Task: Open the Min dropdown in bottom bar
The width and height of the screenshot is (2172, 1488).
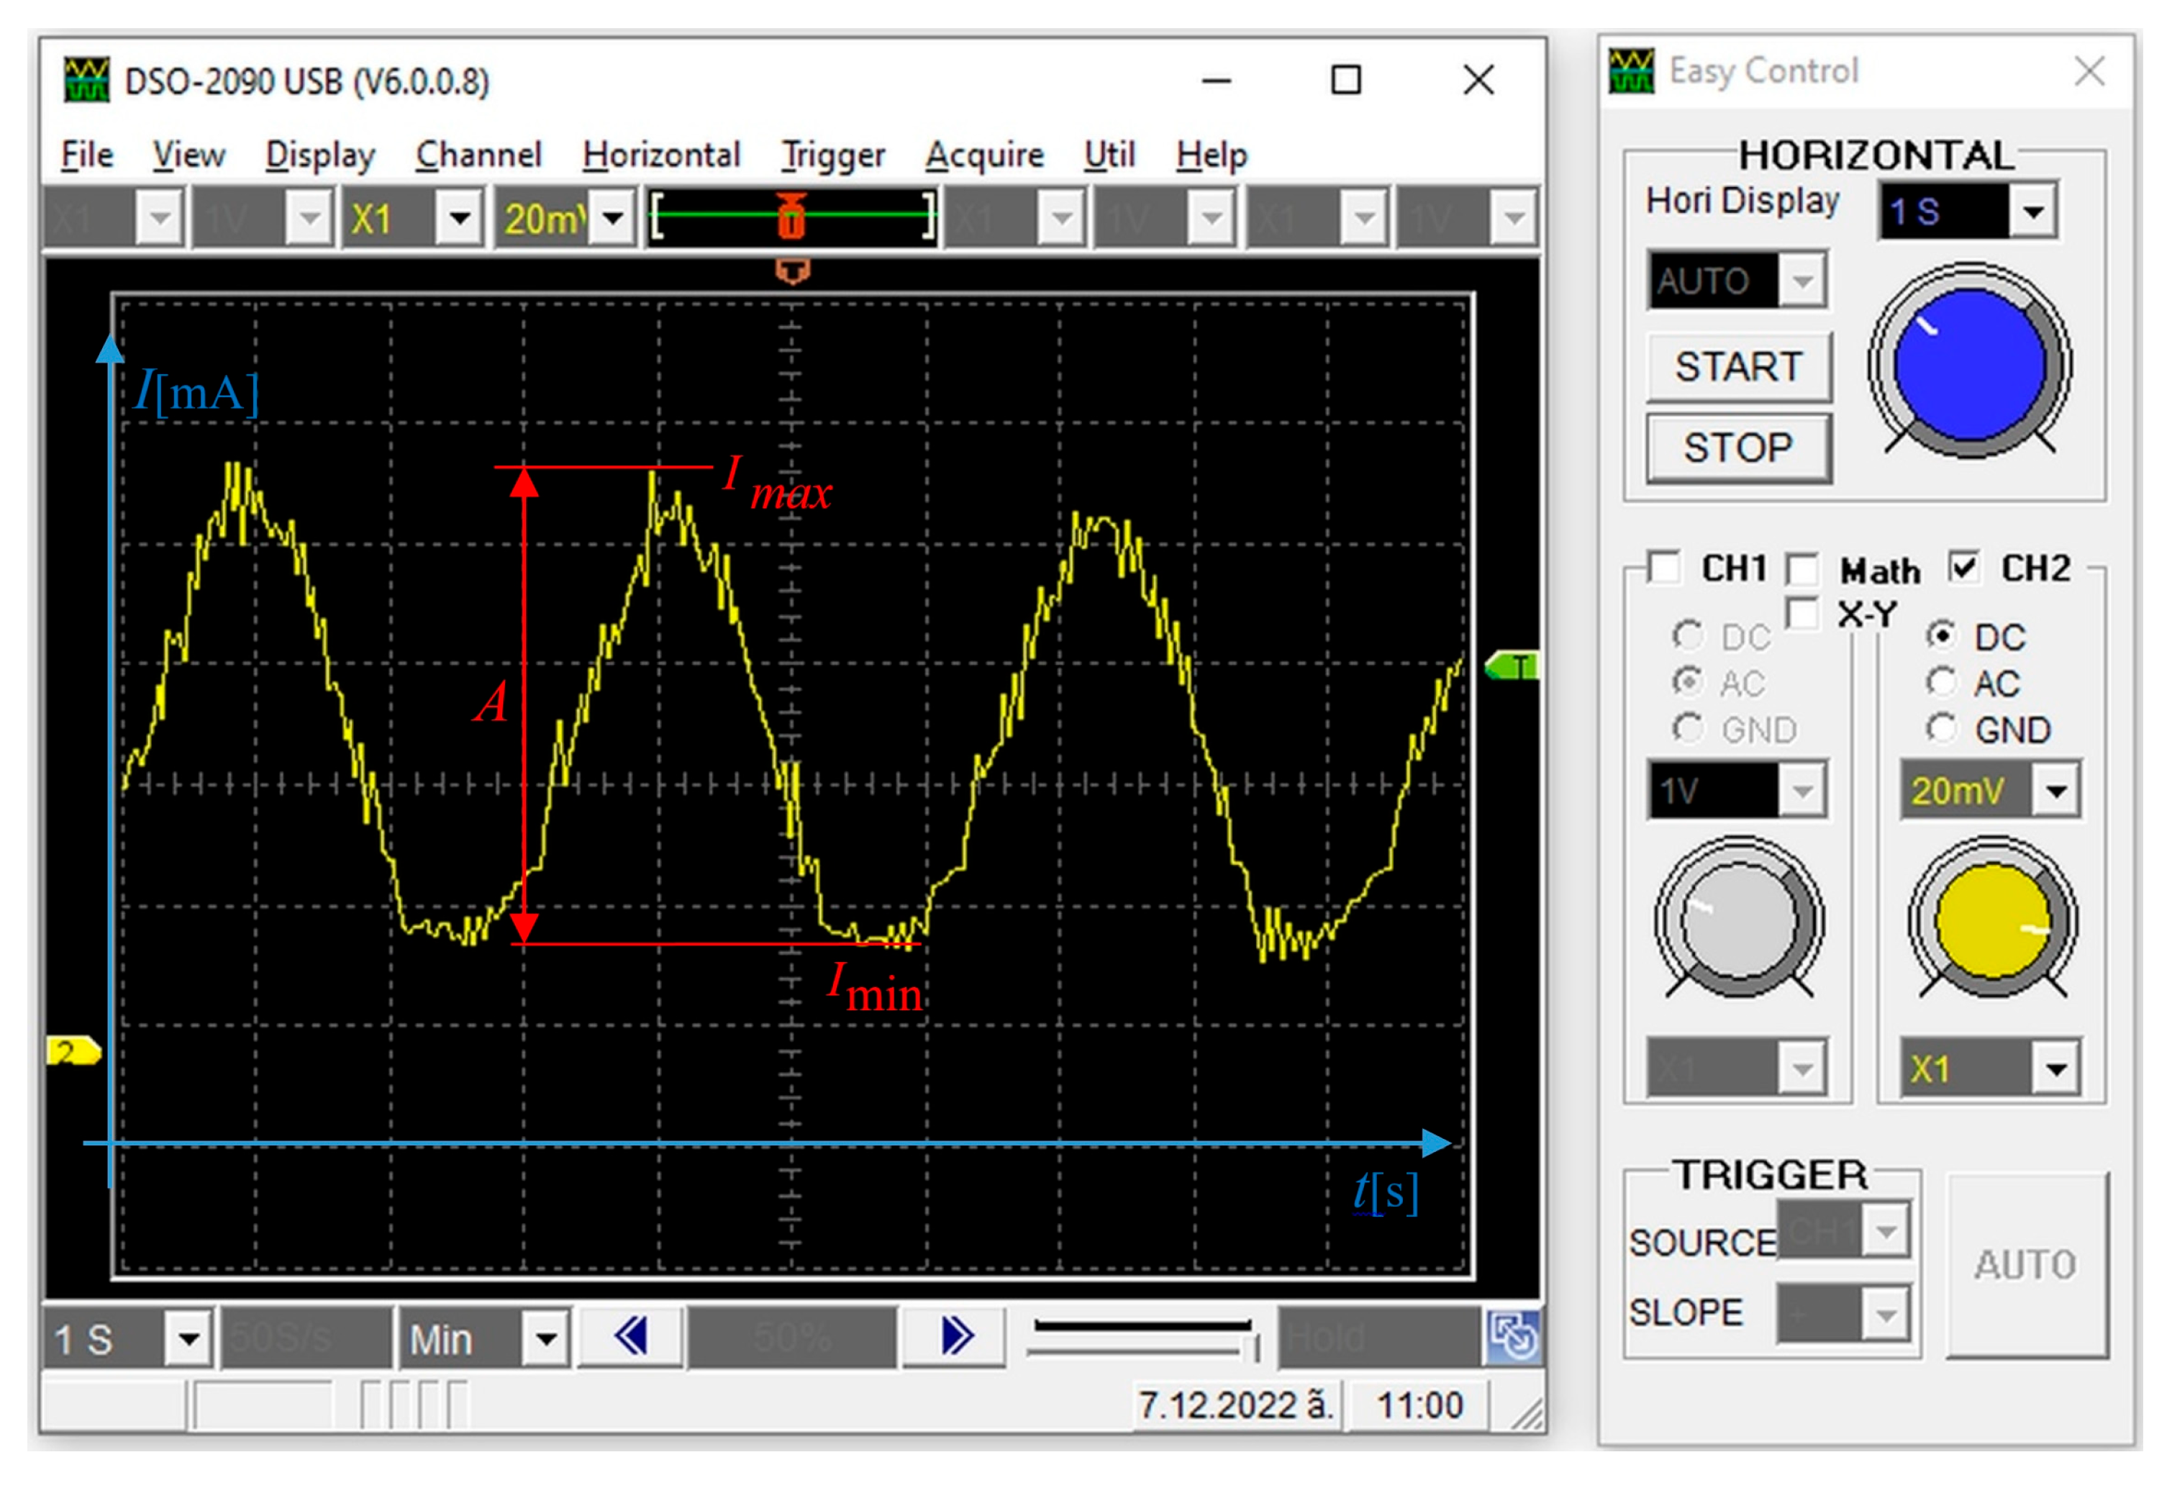Action: (547, 1339)
